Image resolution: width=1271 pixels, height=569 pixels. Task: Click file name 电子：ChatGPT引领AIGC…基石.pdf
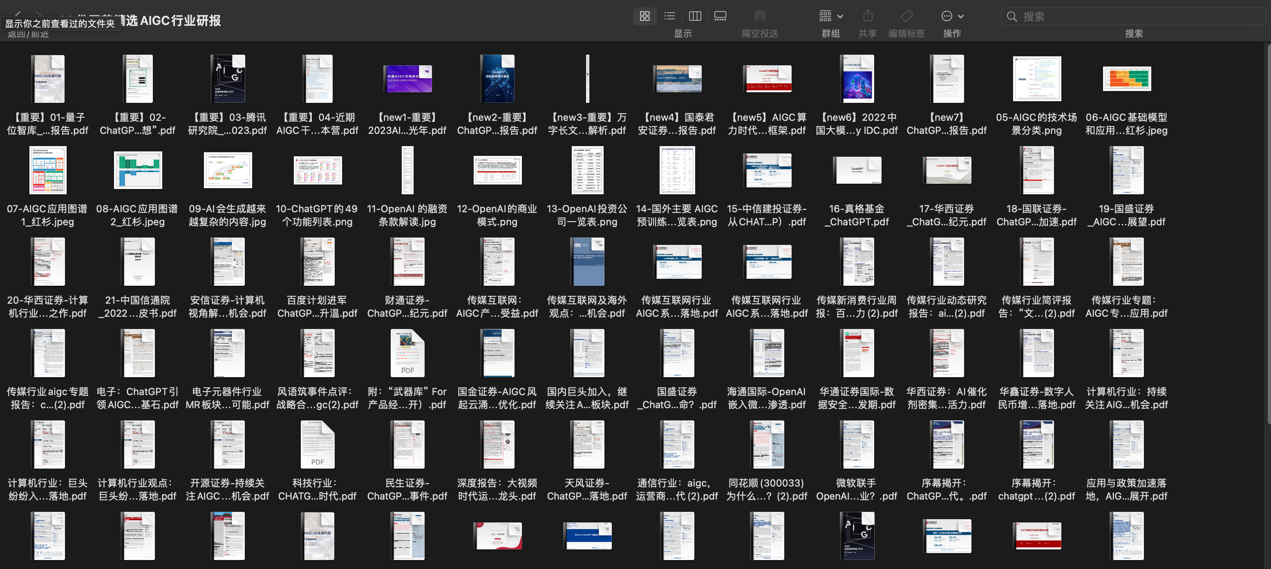coord(138,398)
